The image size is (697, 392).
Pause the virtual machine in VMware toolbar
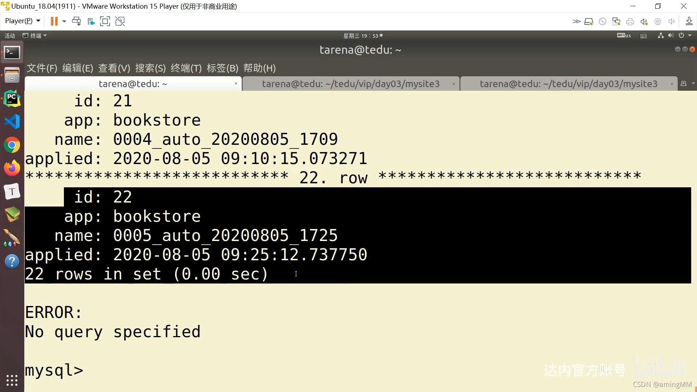pyautogui.click(x=54, y=21)
